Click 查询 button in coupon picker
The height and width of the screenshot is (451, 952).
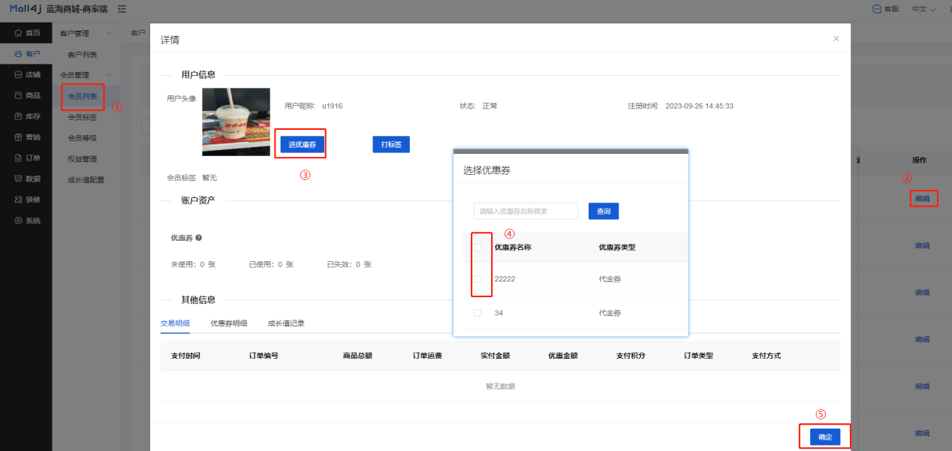click(x=604, y=212)
